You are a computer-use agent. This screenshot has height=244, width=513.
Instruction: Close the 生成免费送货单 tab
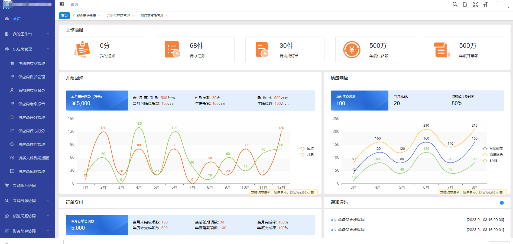pyautogui.click(x=99, y=16)
